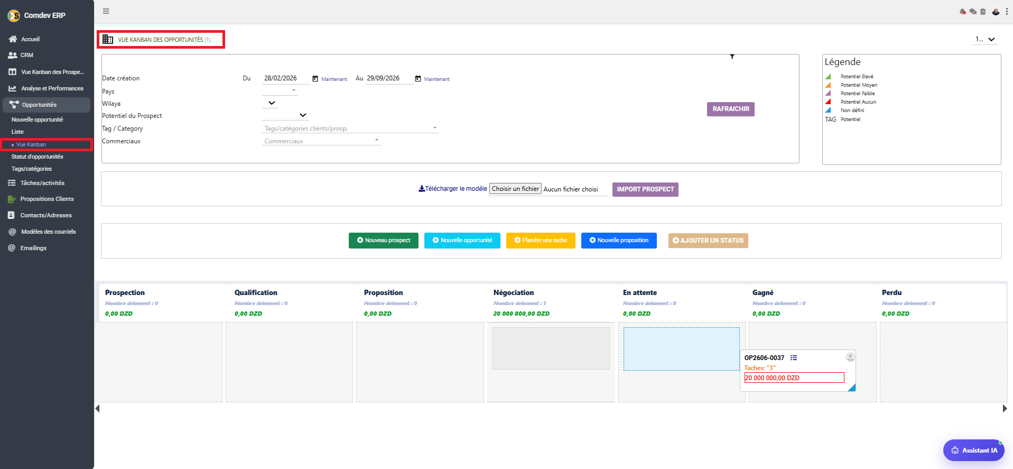This screenshot has height=469, width=1013.
Task: Click the Du date input field
Action: [x=286, y=78]
